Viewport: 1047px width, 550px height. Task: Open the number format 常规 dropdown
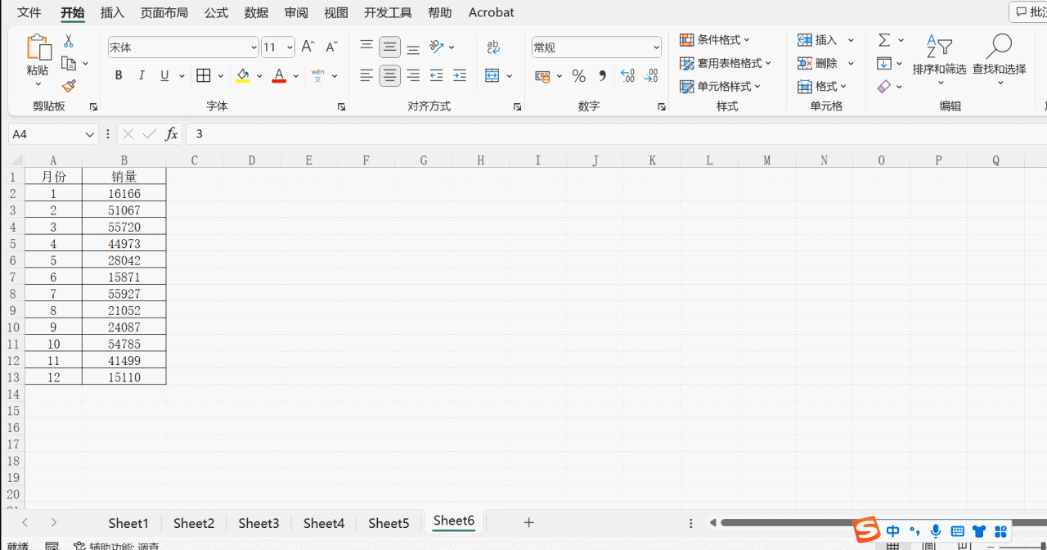coord(656,47)
